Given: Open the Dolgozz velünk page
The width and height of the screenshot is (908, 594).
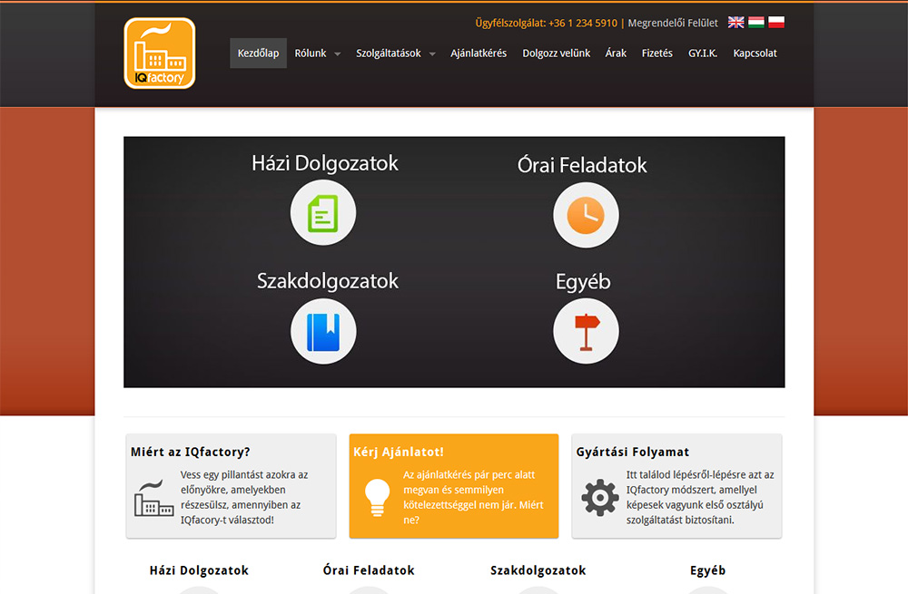Looking at the screenshot, I should [556, 54].
